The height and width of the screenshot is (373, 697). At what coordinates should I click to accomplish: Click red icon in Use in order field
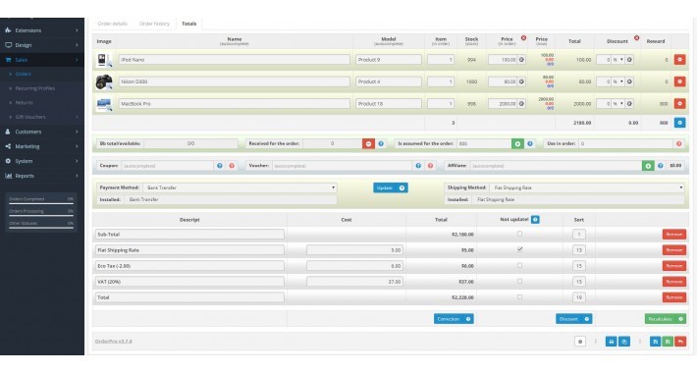point(678,143)
